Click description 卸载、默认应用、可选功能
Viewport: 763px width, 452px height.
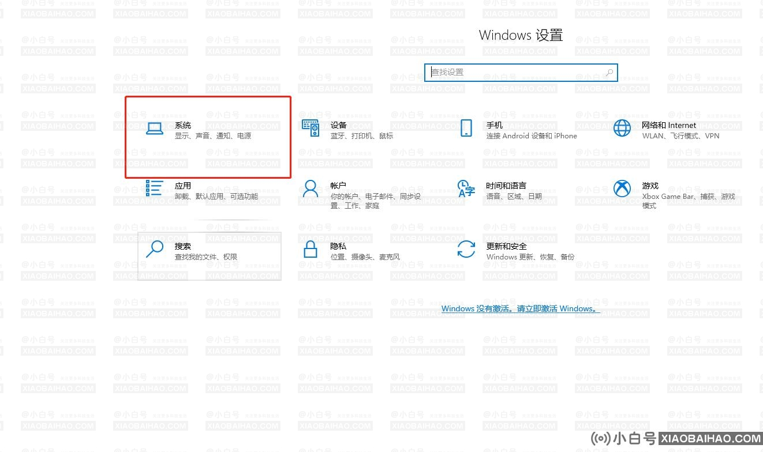pyautogui.click(x=216, y=197)
